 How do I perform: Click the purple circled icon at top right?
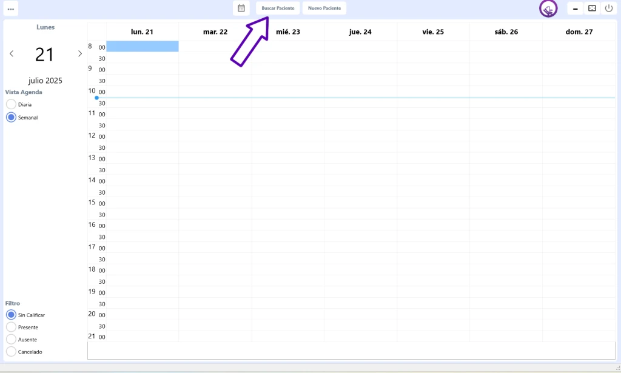pyautogui.click(x=548, y=8)
